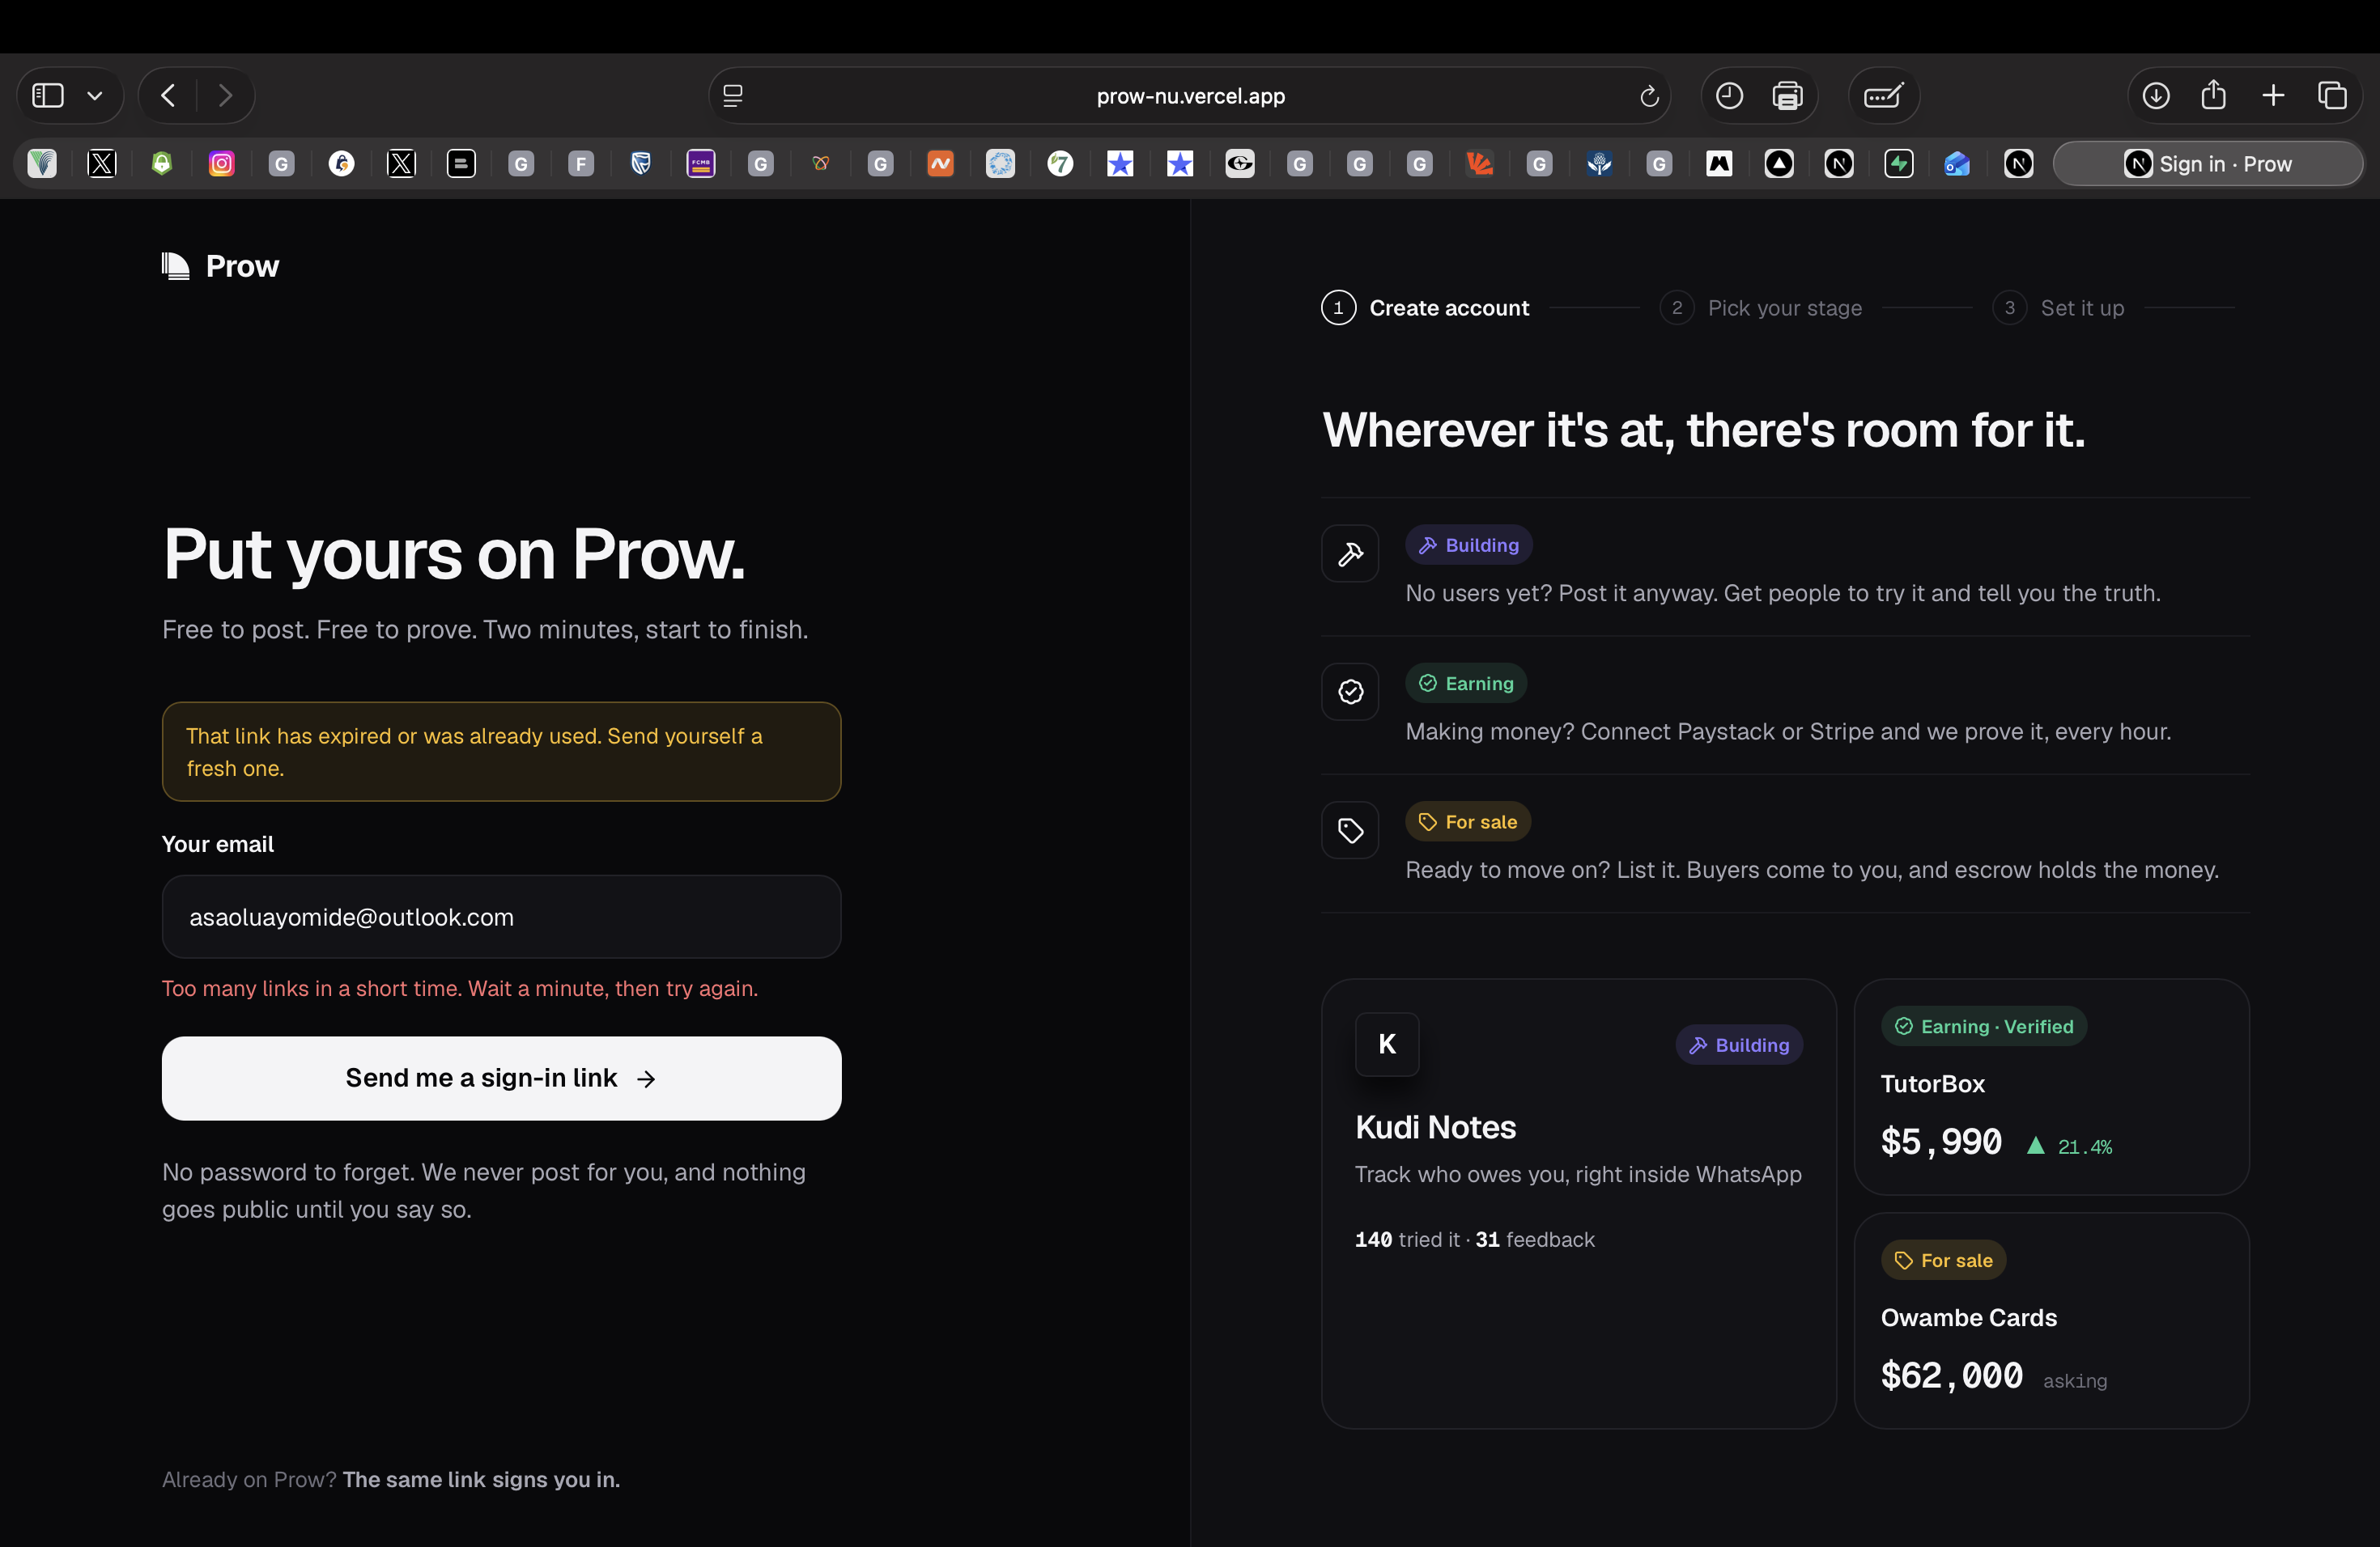Open the Owambe Cards title

(1968, 1318)
